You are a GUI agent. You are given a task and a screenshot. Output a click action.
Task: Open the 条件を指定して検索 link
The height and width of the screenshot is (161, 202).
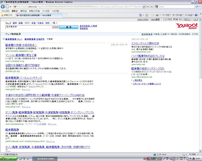88,26
